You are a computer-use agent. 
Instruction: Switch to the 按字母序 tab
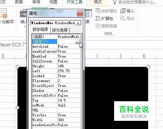click(x=40, y=29)
